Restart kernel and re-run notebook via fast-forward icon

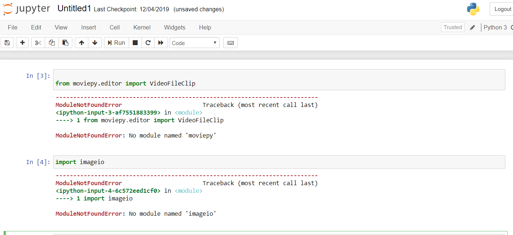click(x=161, y=43)
